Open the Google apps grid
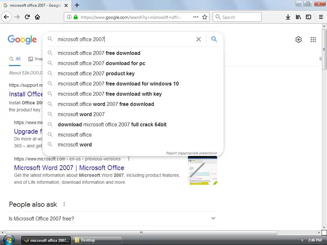The image size is (327, 245). coord(313,39)
